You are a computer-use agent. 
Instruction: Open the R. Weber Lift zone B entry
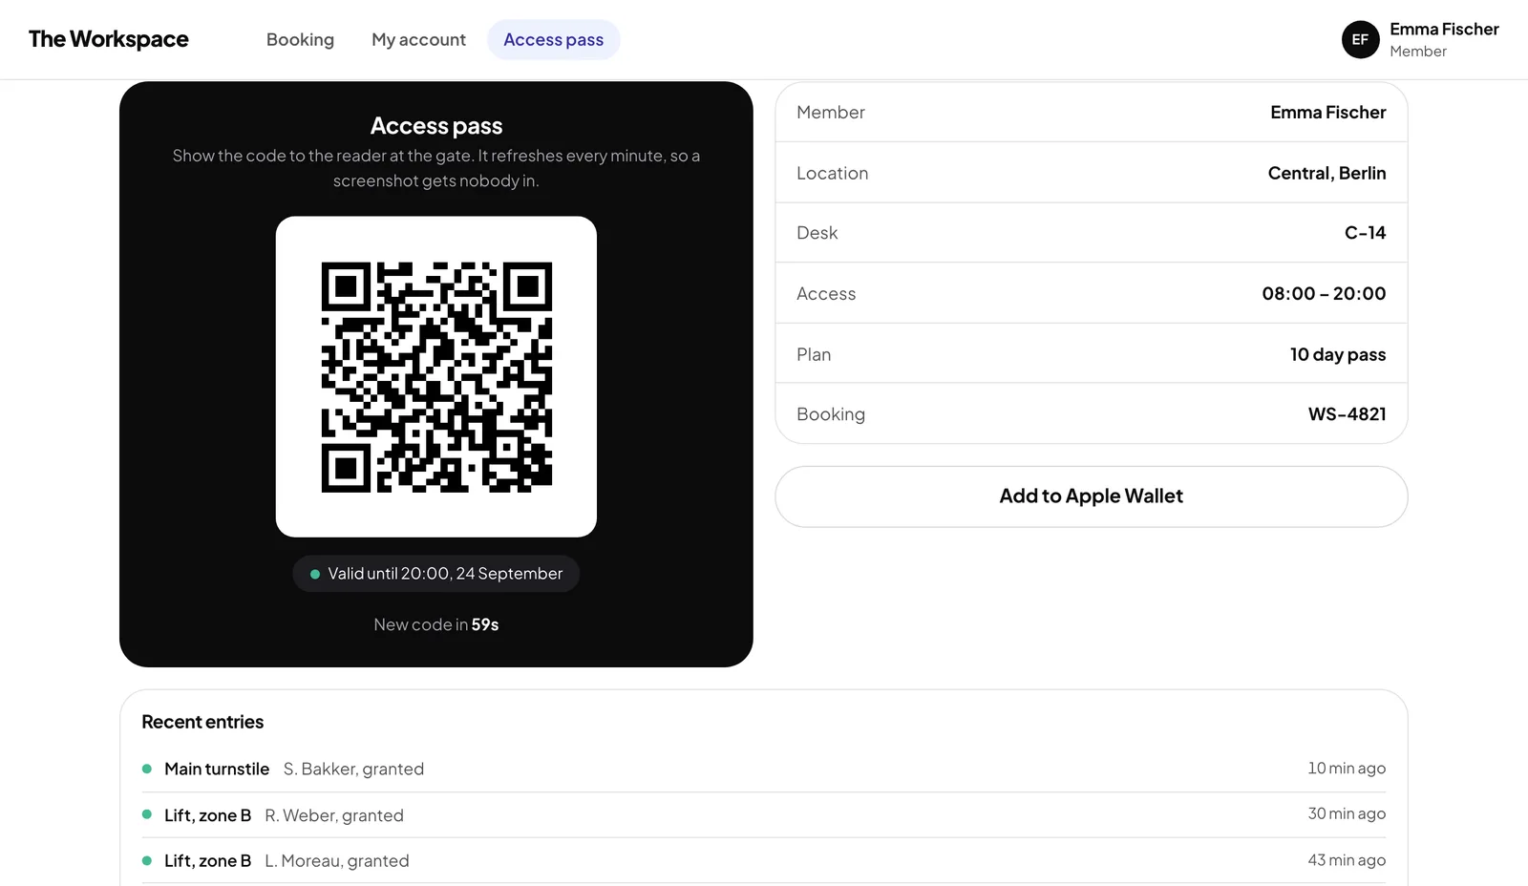pos(764,814)
